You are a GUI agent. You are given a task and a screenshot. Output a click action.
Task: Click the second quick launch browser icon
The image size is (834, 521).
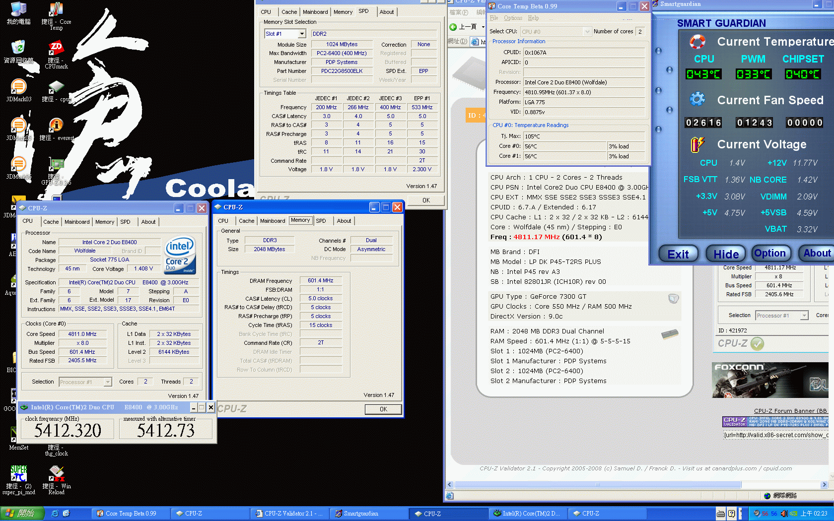point(66,514)
